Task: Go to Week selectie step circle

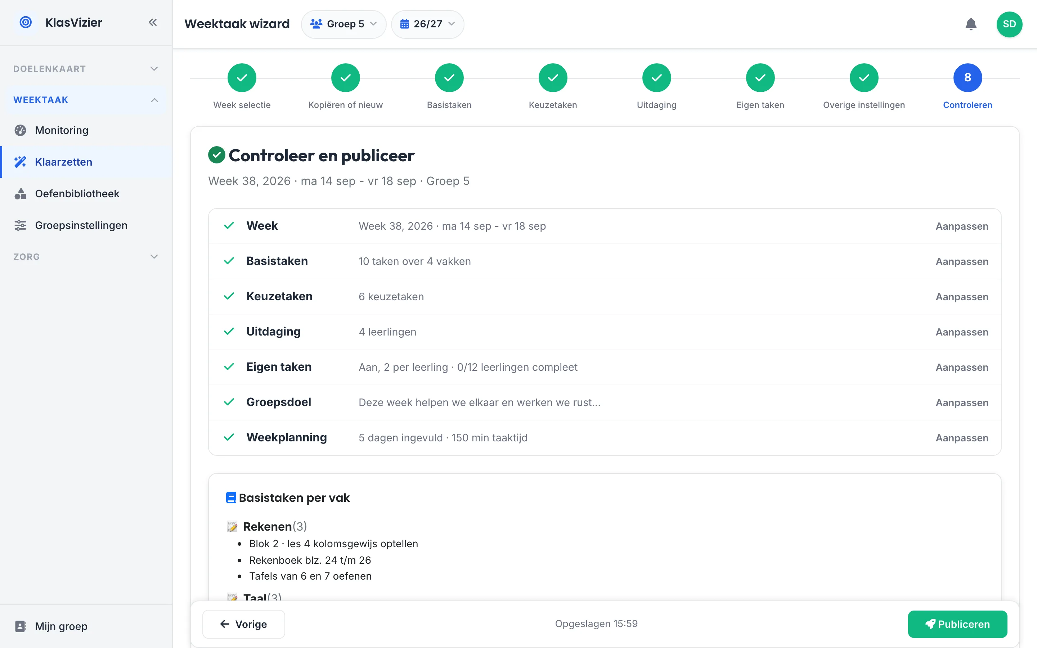Action: [242, 77]
